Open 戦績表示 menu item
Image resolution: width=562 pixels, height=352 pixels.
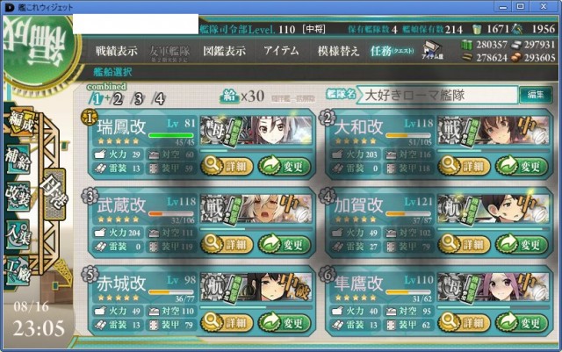(x=116, y=51)
